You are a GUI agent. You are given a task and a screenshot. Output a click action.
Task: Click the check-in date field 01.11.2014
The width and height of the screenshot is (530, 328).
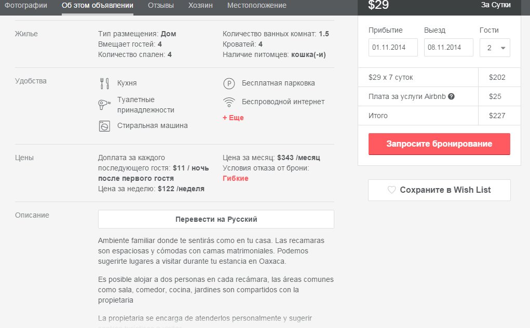click(393, 48)
